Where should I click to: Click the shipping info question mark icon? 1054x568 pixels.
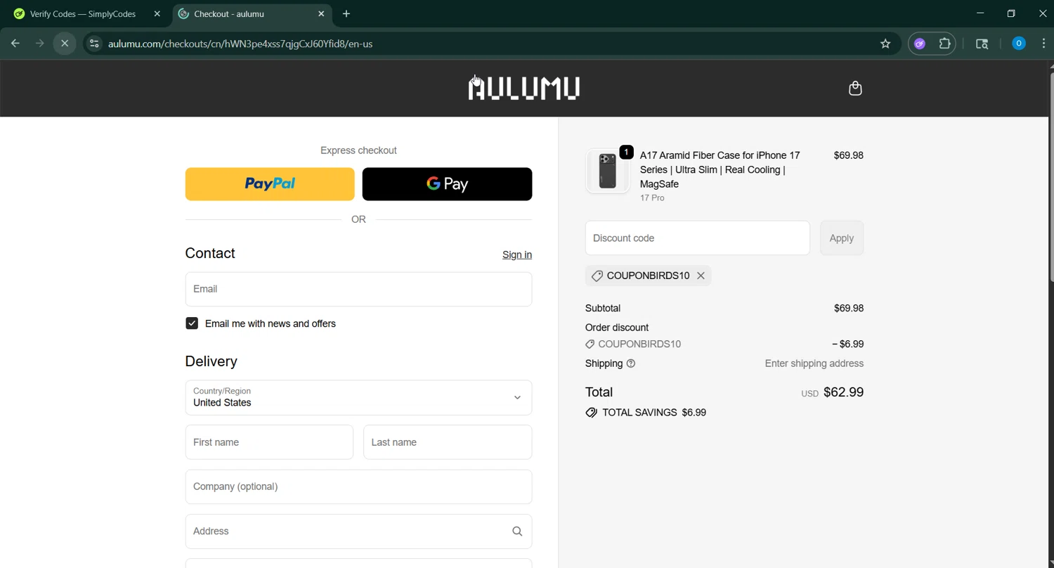click(x=631, y=363)
